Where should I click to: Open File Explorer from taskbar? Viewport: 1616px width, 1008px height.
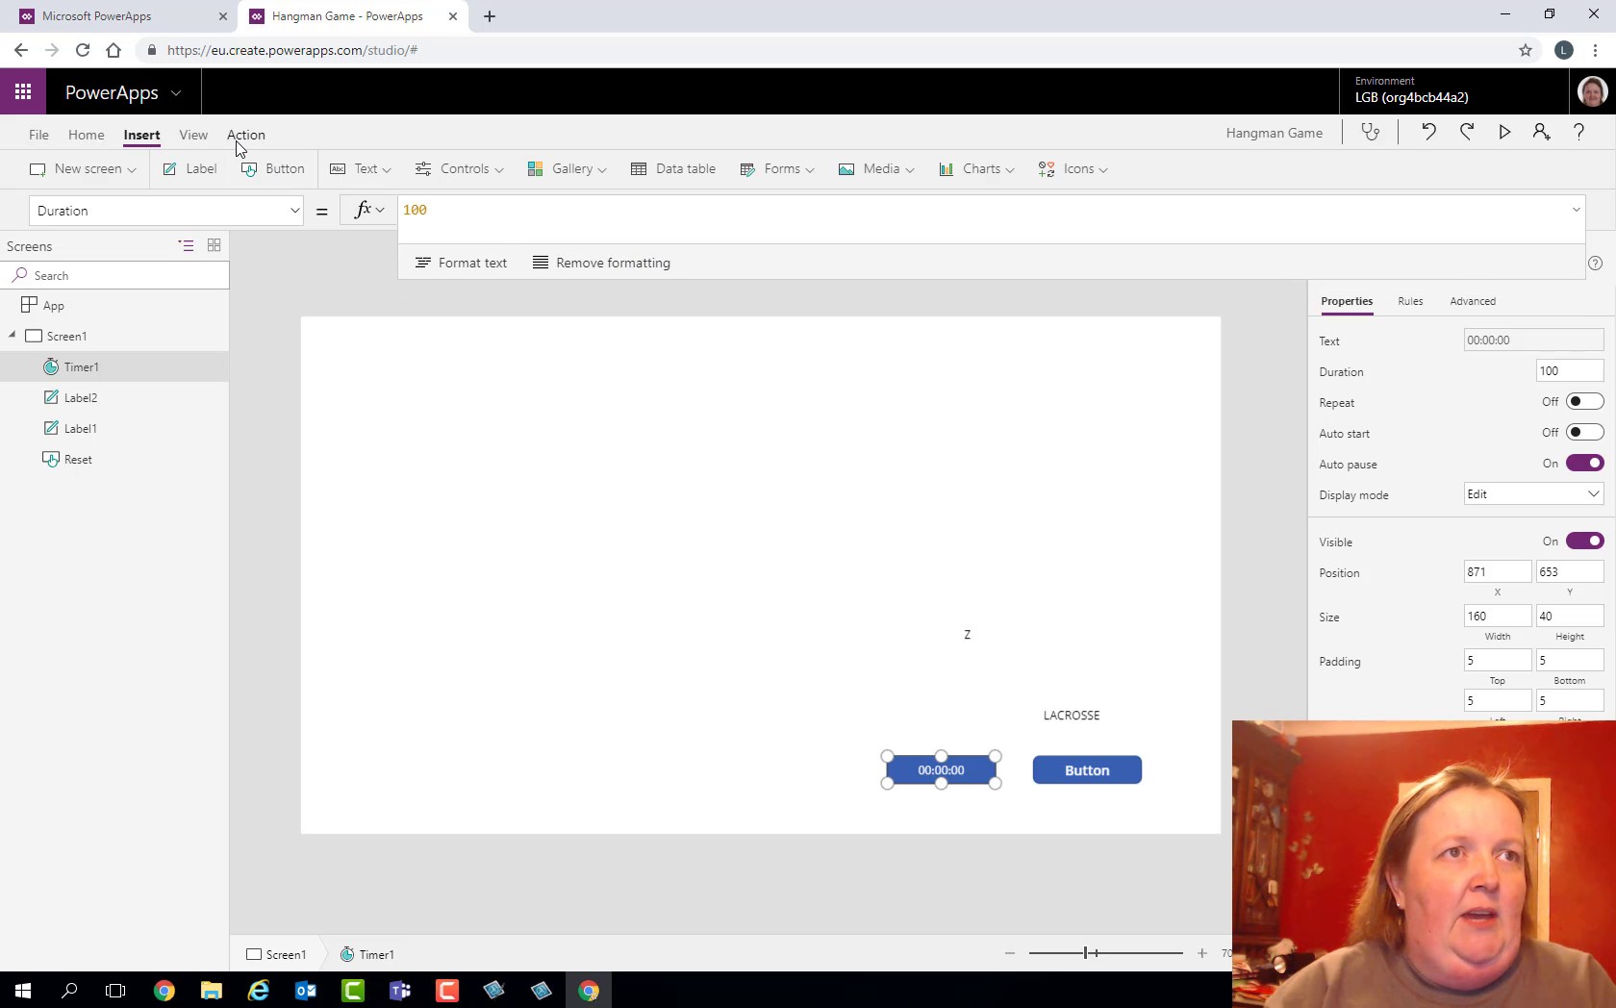pos(212,990)
